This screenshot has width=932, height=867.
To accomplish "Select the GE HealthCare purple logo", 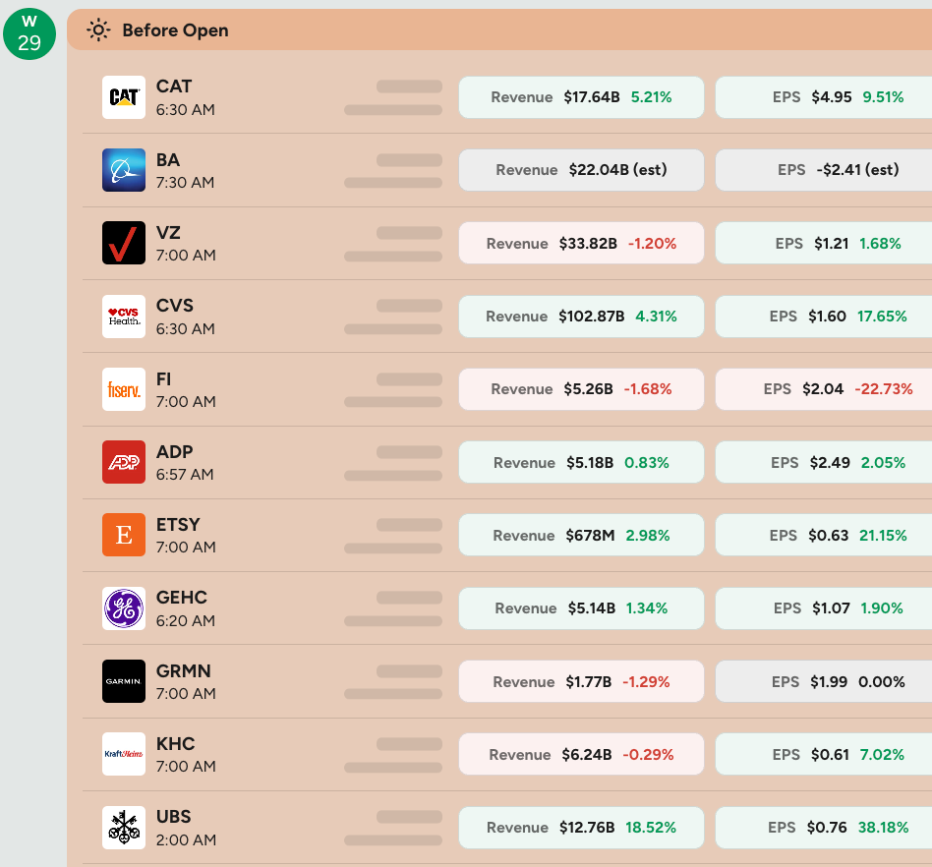I will (124, 607).
